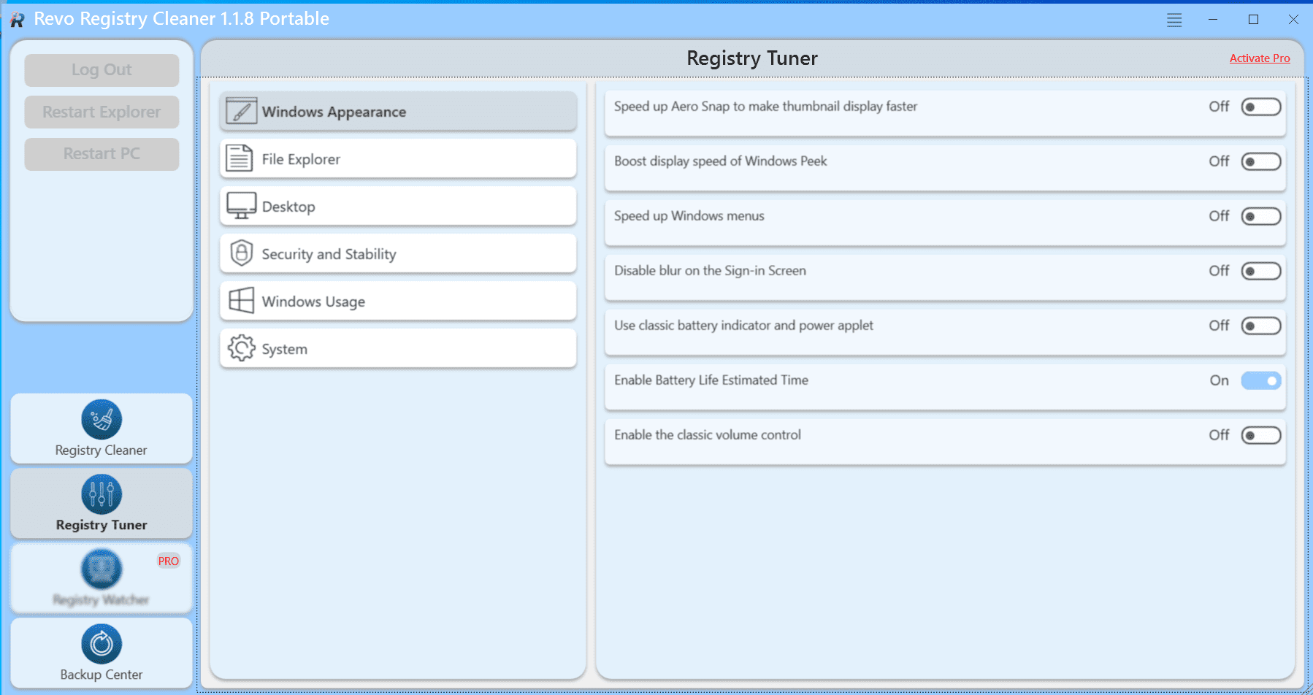Enable Boost display speed of Windows Peek

(x=1261, y=161)
